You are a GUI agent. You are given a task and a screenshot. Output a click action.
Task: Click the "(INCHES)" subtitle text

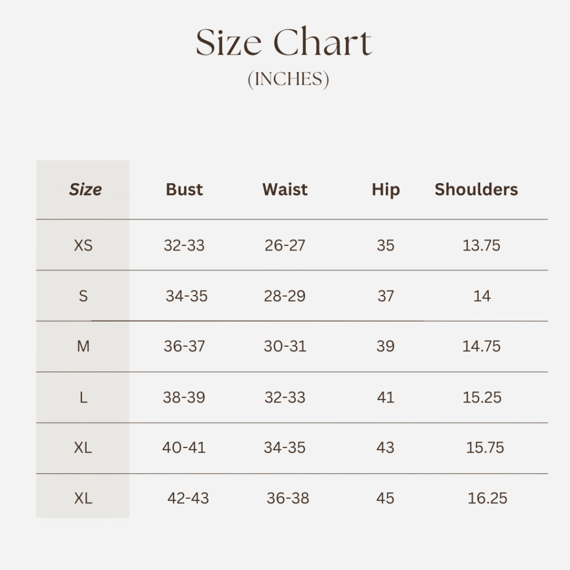click(x=288, y=80)
